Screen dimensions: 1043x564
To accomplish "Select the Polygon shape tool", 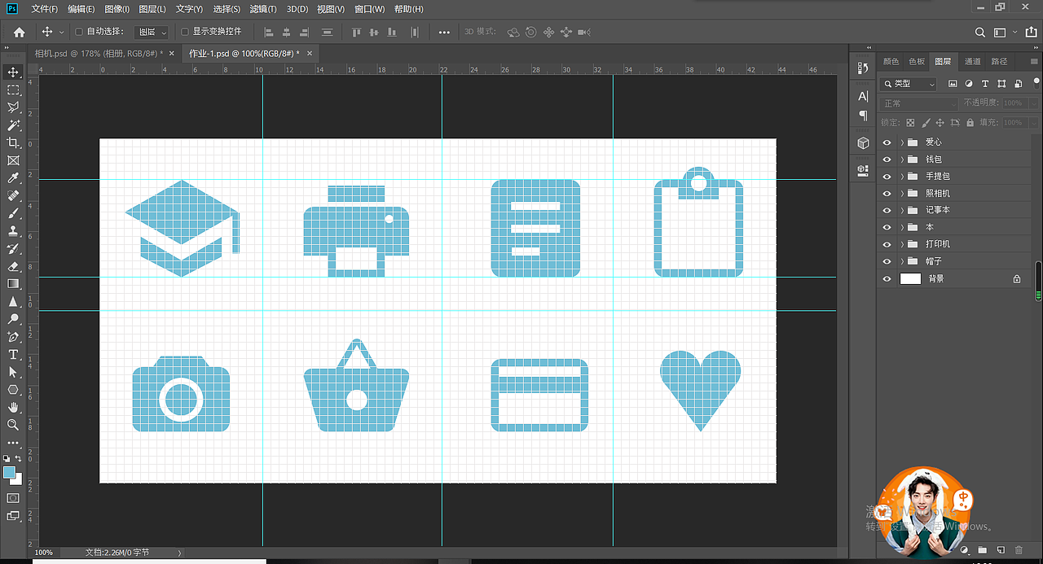I will coord(13,390).
